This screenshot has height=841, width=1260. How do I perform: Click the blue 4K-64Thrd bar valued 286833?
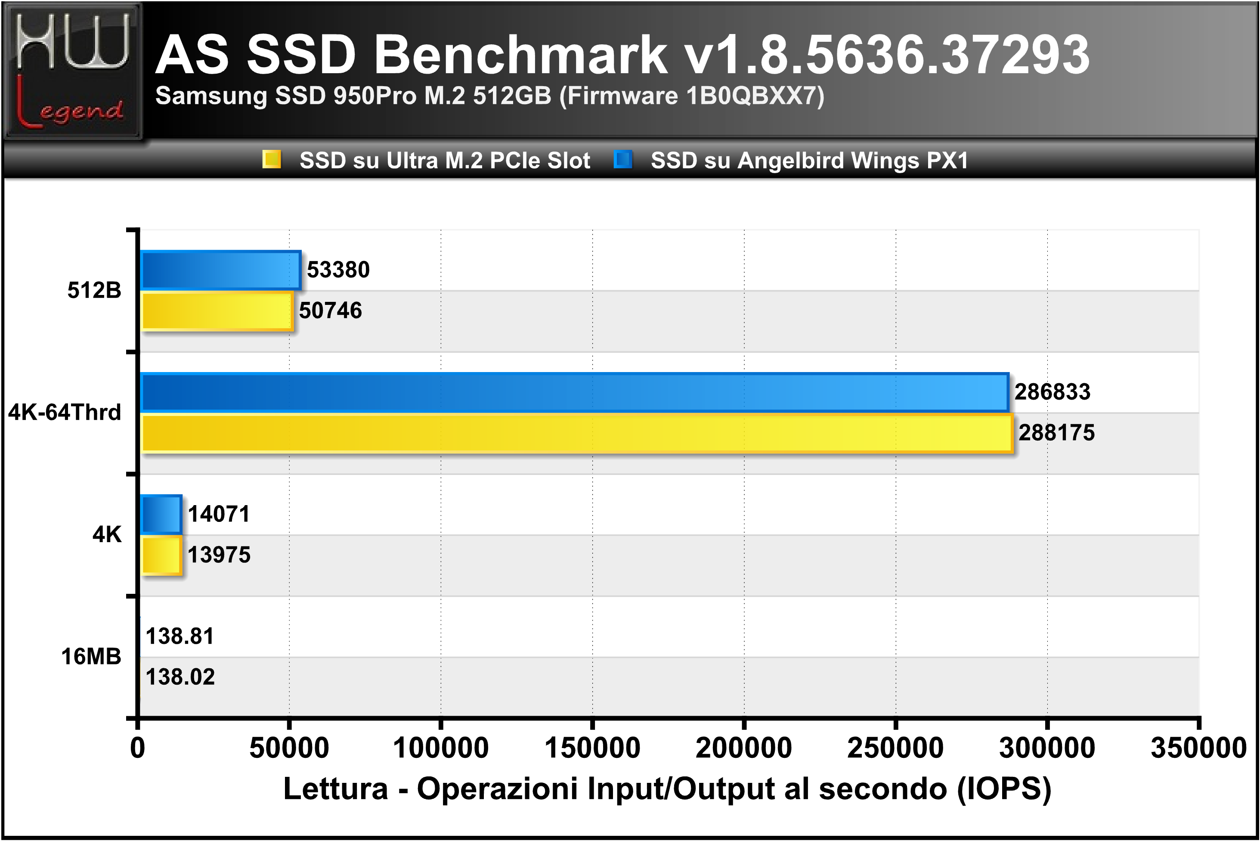coord(575,392)
